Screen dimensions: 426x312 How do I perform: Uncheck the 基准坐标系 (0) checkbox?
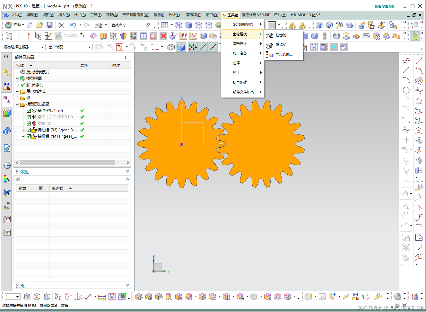click(29, 111)
